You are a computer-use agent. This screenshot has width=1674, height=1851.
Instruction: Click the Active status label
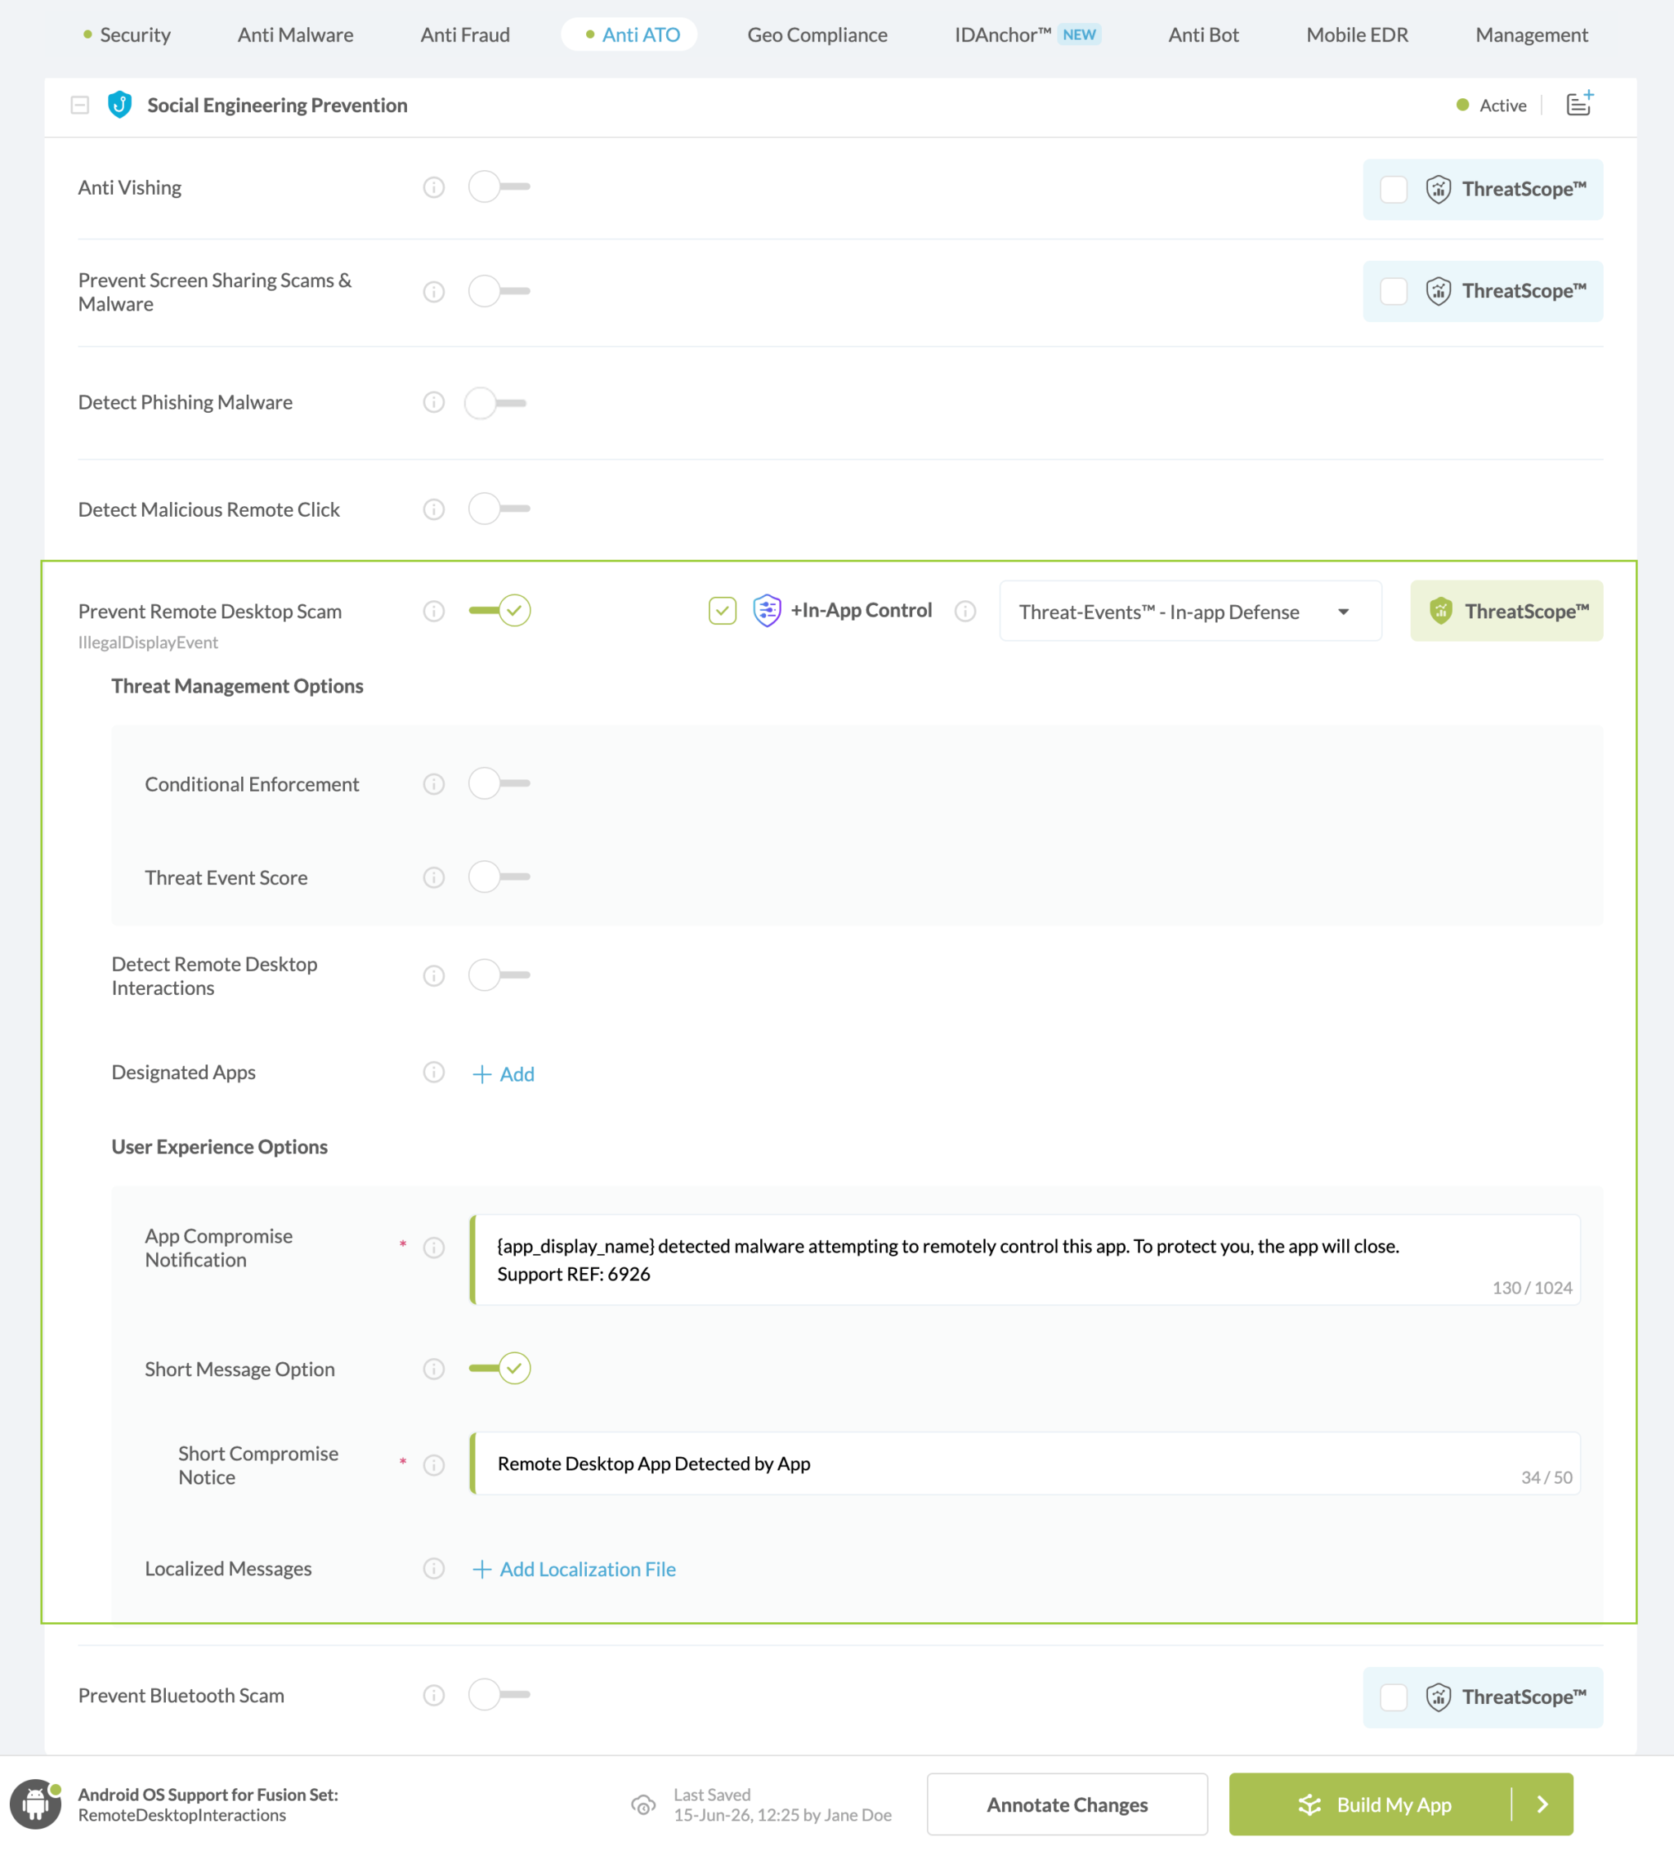(x=1502, y=105)
